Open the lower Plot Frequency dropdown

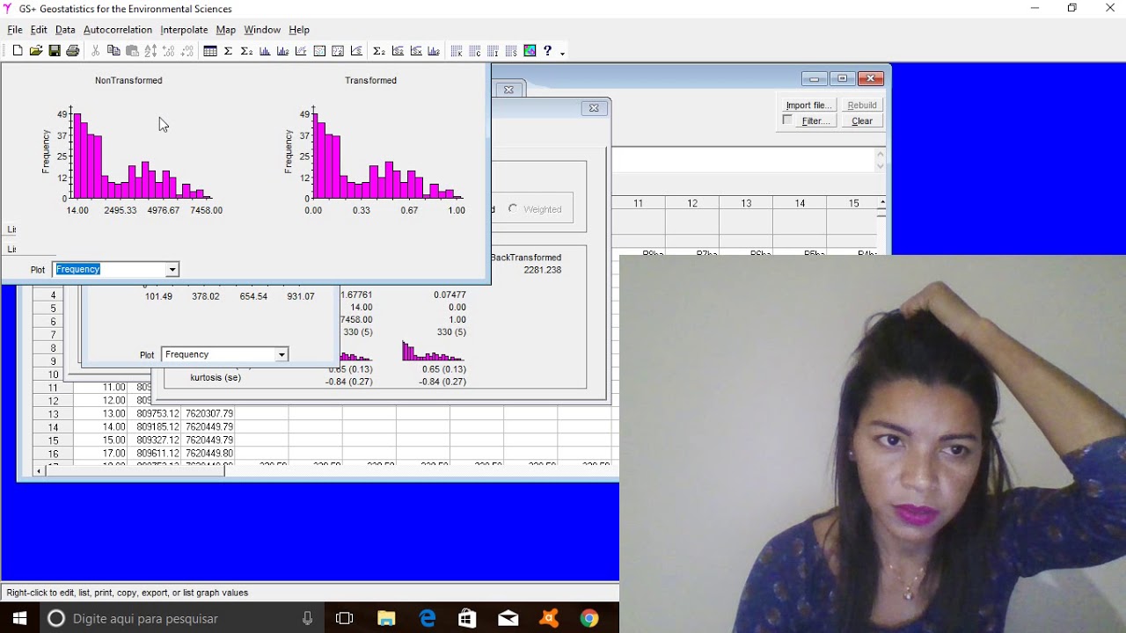(x=281, y=354)
